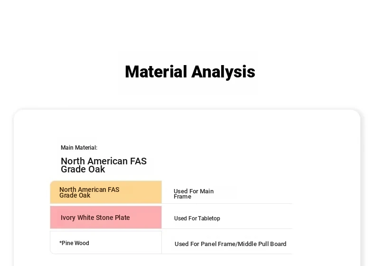Viewport: 375px width, 266px height.
Task: Select the "Used For Tabletop" description
Action: coord(197,218)
